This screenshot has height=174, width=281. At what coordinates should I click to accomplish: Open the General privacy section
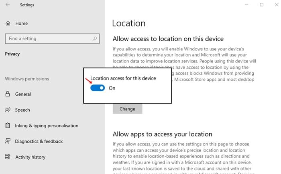[x=23, y=94]
